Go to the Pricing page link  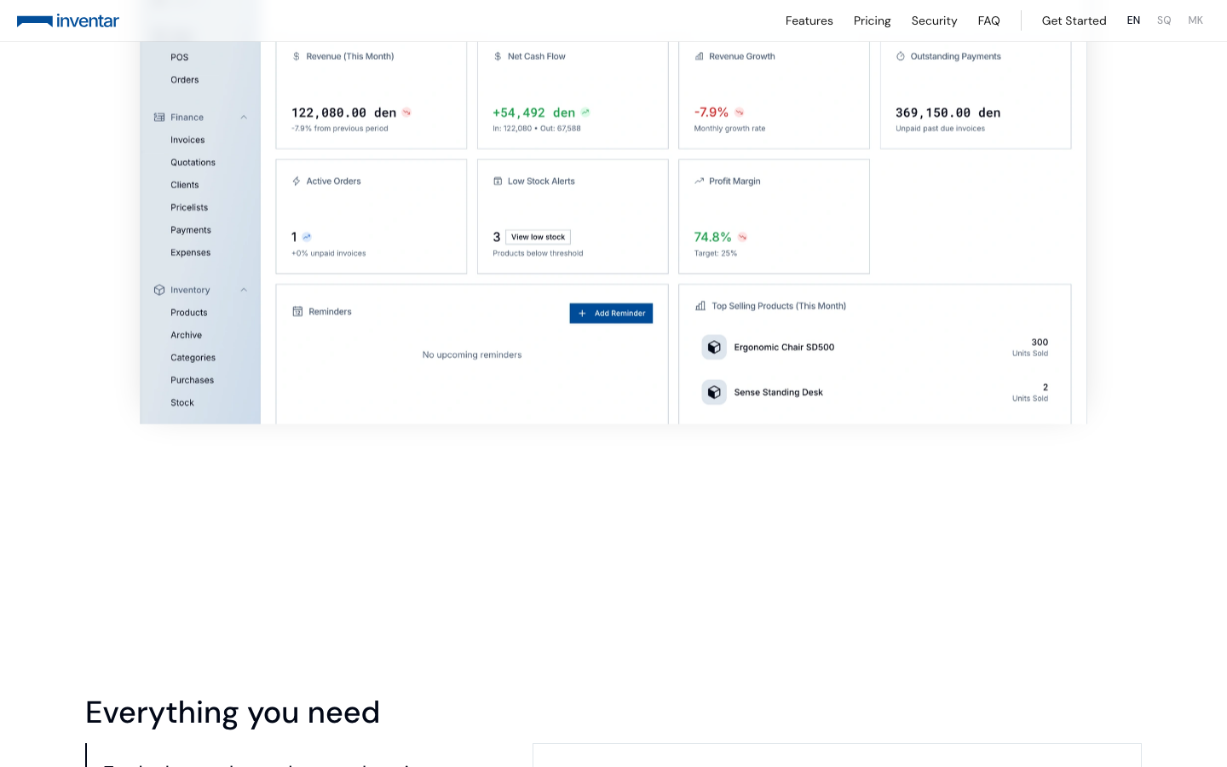pos(872,20)
